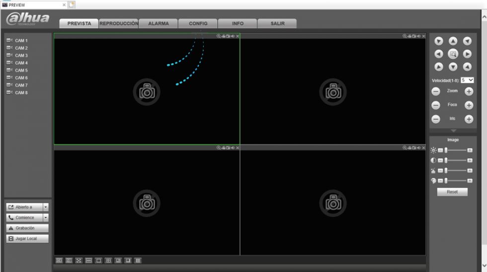The image size is (487, 272).
Task: Move PTZ camera diagonally down-left
Action: click(438, 67)
